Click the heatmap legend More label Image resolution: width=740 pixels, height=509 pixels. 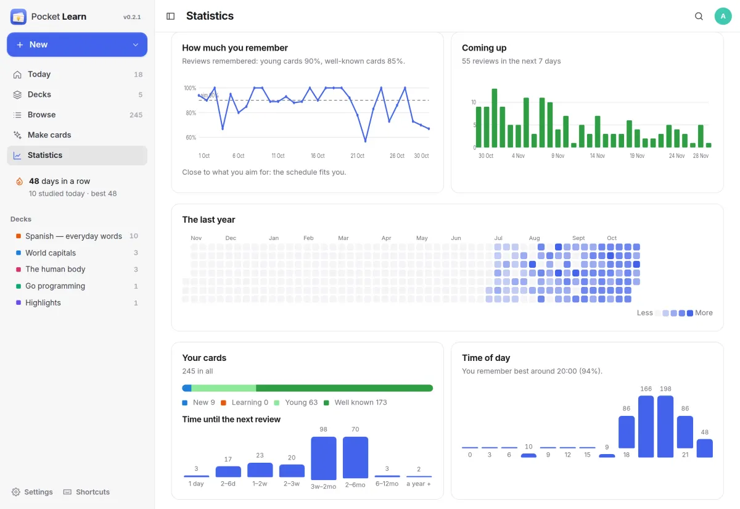click(x=704, y=313)
